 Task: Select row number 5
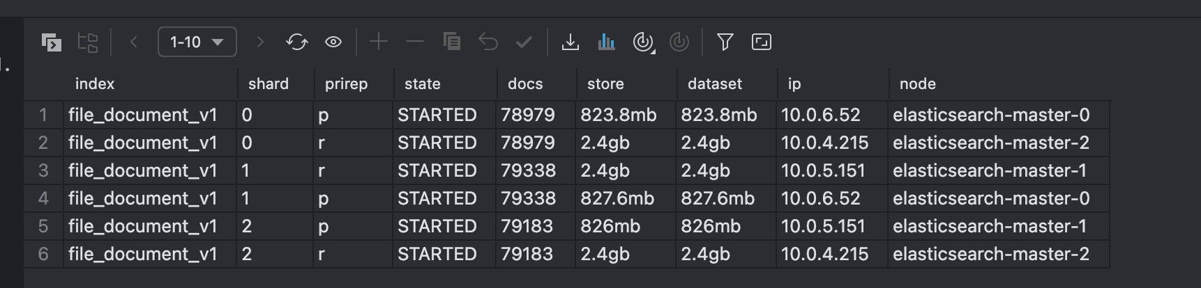coord(43,226)
